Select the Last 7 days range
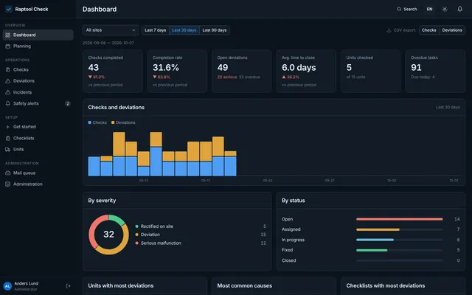The height and width of the screenshot is (295, 472). point(156,30)
